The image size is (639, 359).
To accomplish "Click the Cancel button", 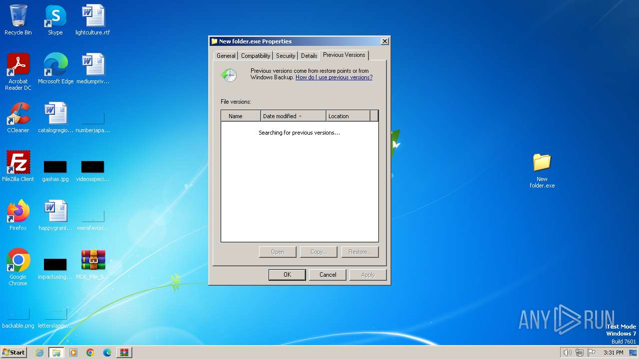I will click(328, 275).
